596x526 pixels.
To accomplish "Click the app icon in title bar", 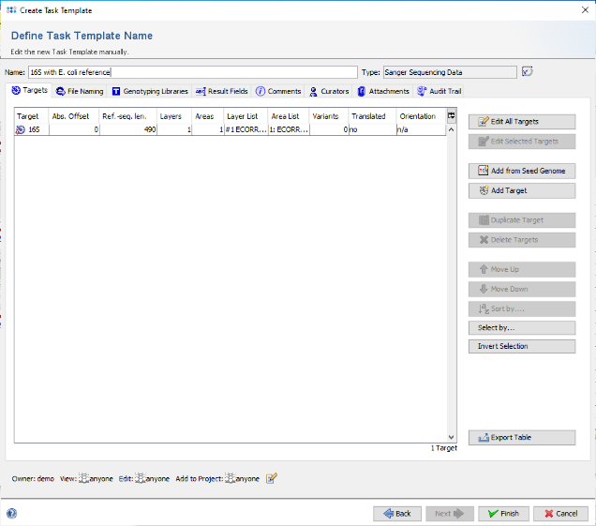I will coord(11,10).
